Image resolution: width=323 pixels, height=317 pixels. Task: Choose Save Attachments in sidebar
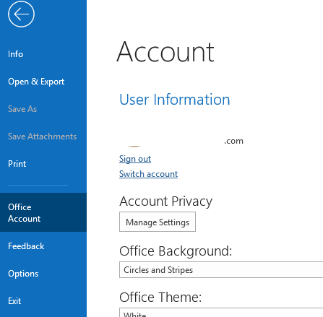coord(43,136)
